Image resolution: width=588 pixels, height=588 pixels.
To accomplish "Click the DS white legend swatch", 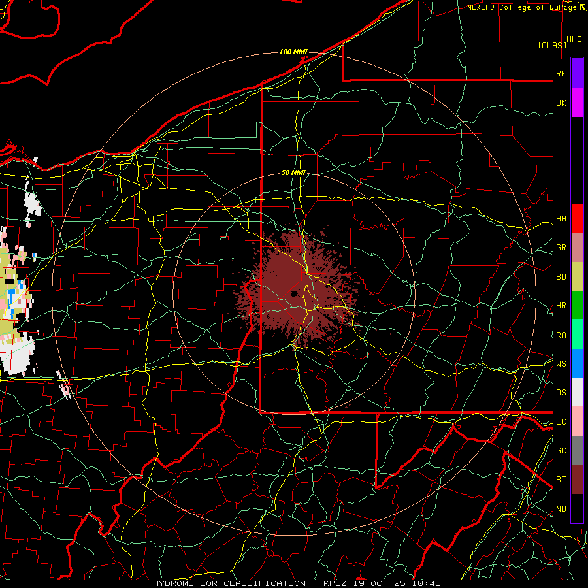I will click(x=577, y=392).
